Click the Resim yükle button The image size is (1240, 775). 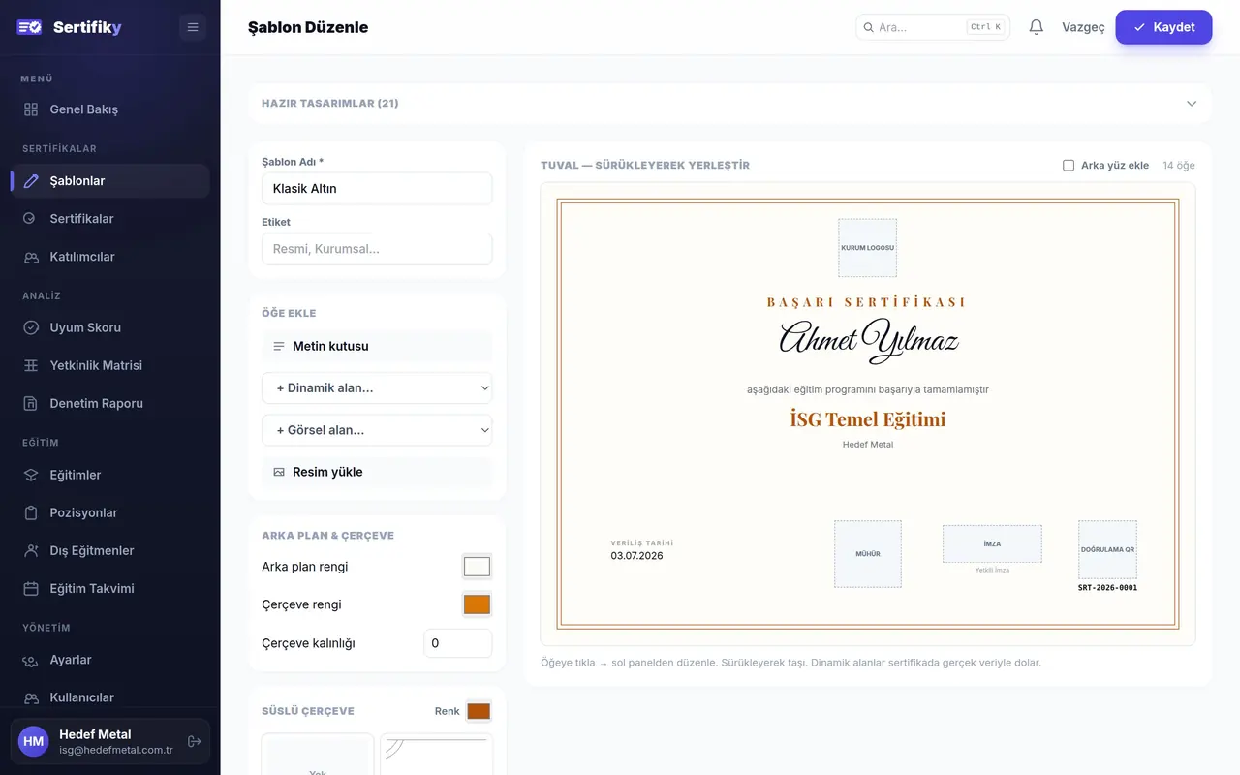pyautogui.click(x=377, y=472)
